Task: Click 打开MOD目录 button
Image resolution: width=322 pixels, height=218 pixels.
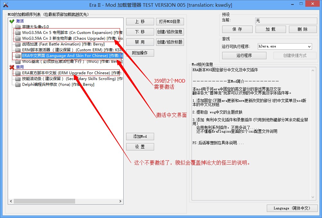Action: point(170,21)
